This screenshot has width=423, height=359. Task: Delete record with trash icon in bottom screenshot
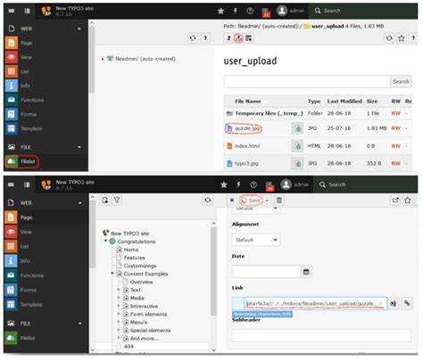click(279, 200)
